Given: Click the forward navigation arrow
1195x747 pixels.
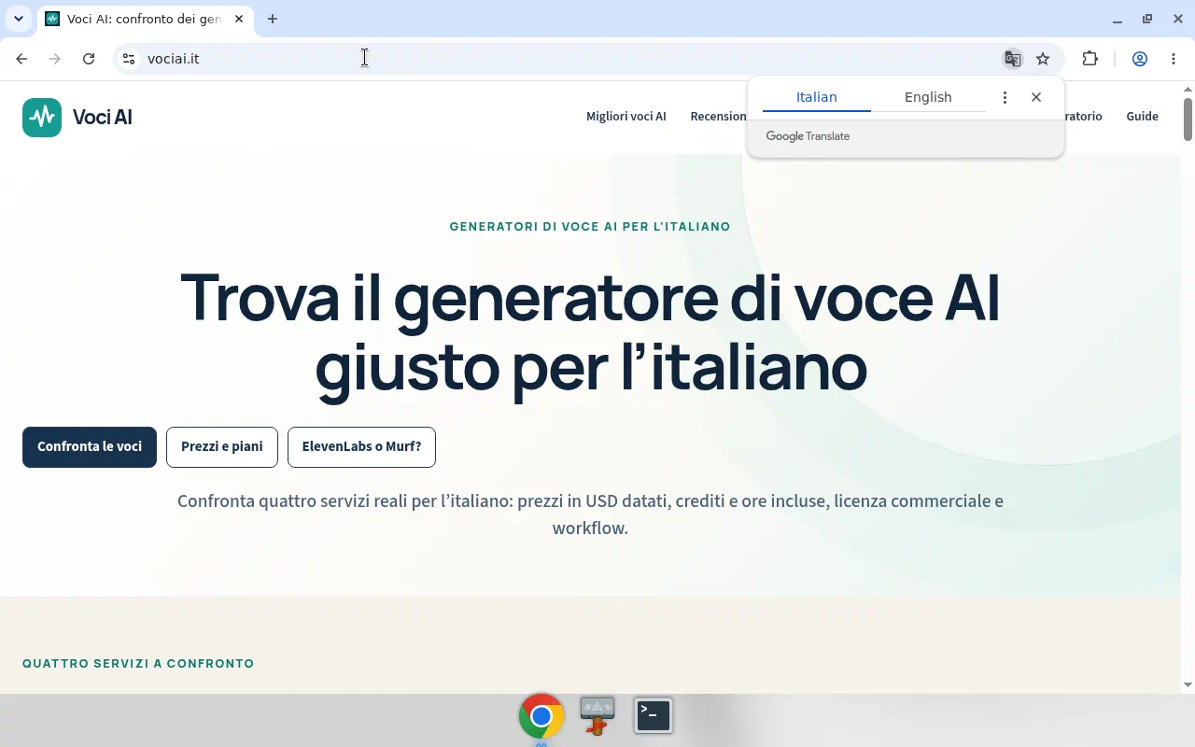Looking at the screenshot, I should tap(55, 59).
